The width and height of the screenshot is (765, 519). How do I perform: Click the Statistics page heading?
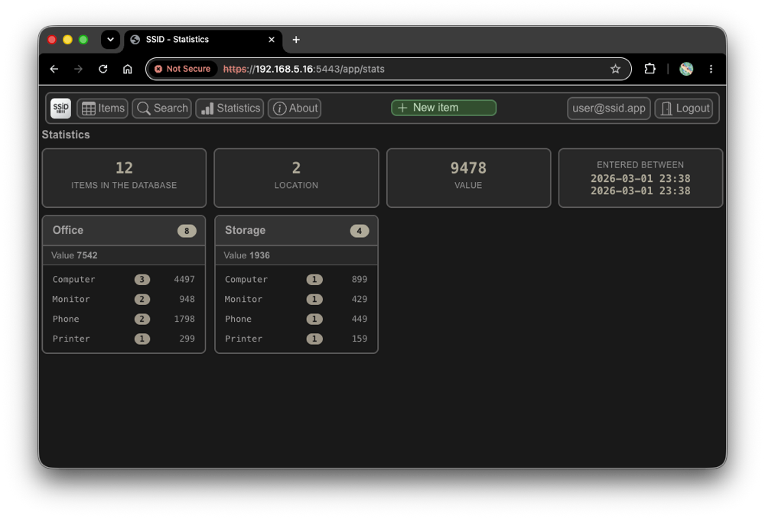click(66, 135)
